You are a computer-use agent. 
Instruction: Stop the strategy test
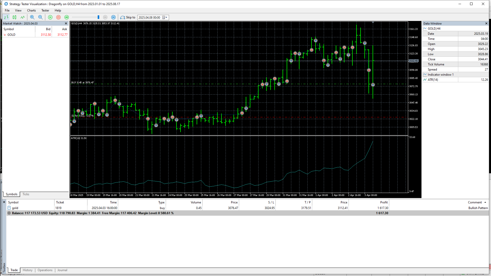tap(59, 17)
